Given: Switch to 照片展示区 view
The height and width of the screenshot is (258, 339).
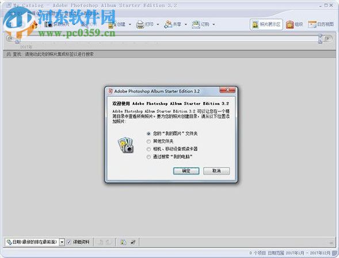Looking at the screenshot, I should tap(266, 24).
